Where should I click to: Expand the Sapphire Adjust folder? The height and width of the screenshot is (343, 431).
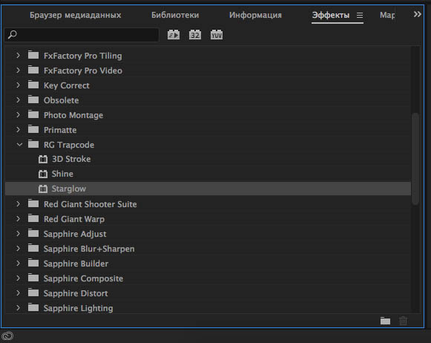18,234
